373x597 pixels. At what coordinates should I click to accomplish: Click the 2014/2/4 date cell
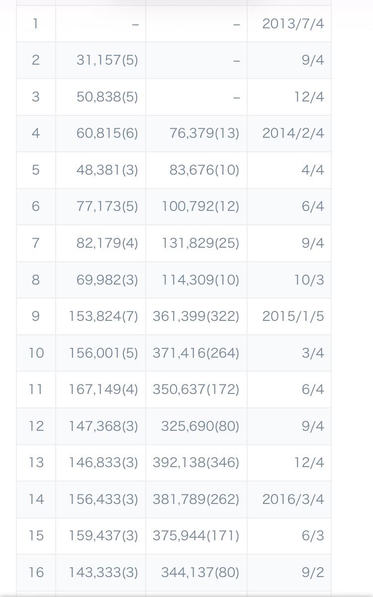coord(293,133)
